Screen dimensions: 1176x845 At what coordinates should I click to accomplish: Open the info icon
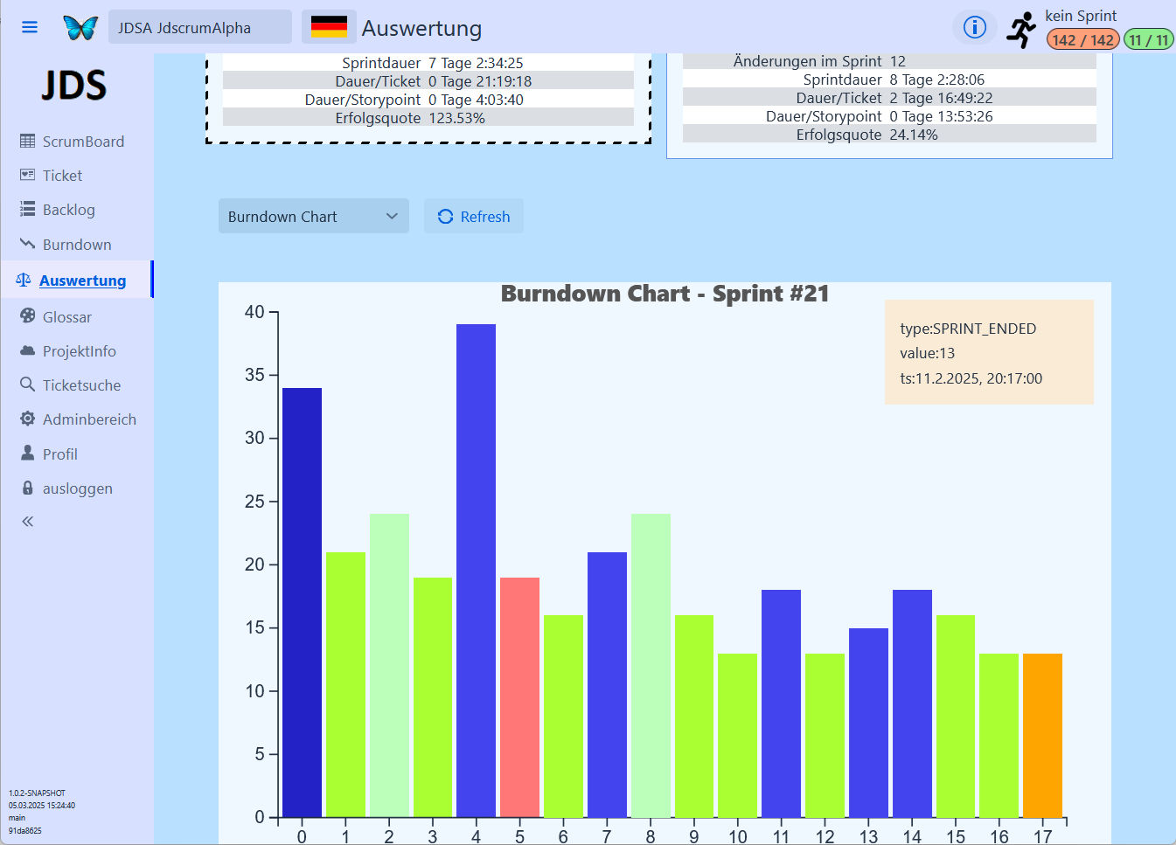coord(974,27)
